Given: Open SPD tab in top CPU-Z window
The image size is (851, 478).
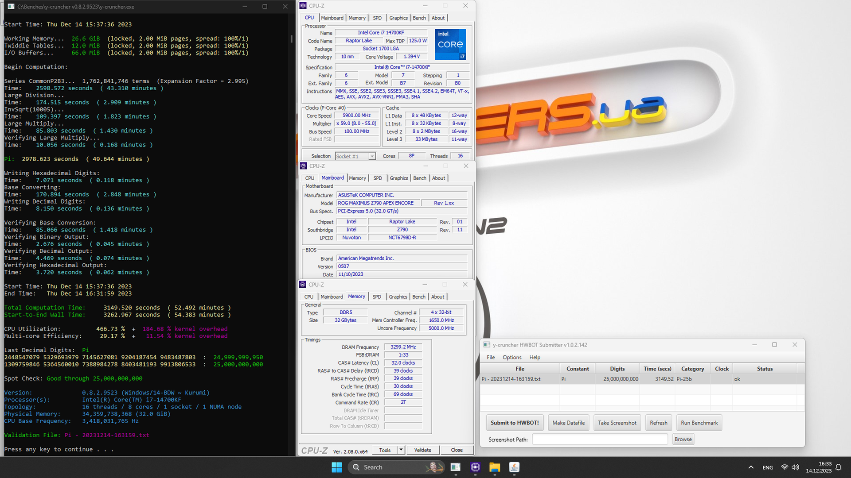Looking at the screenshot, I should click(377, 18).
